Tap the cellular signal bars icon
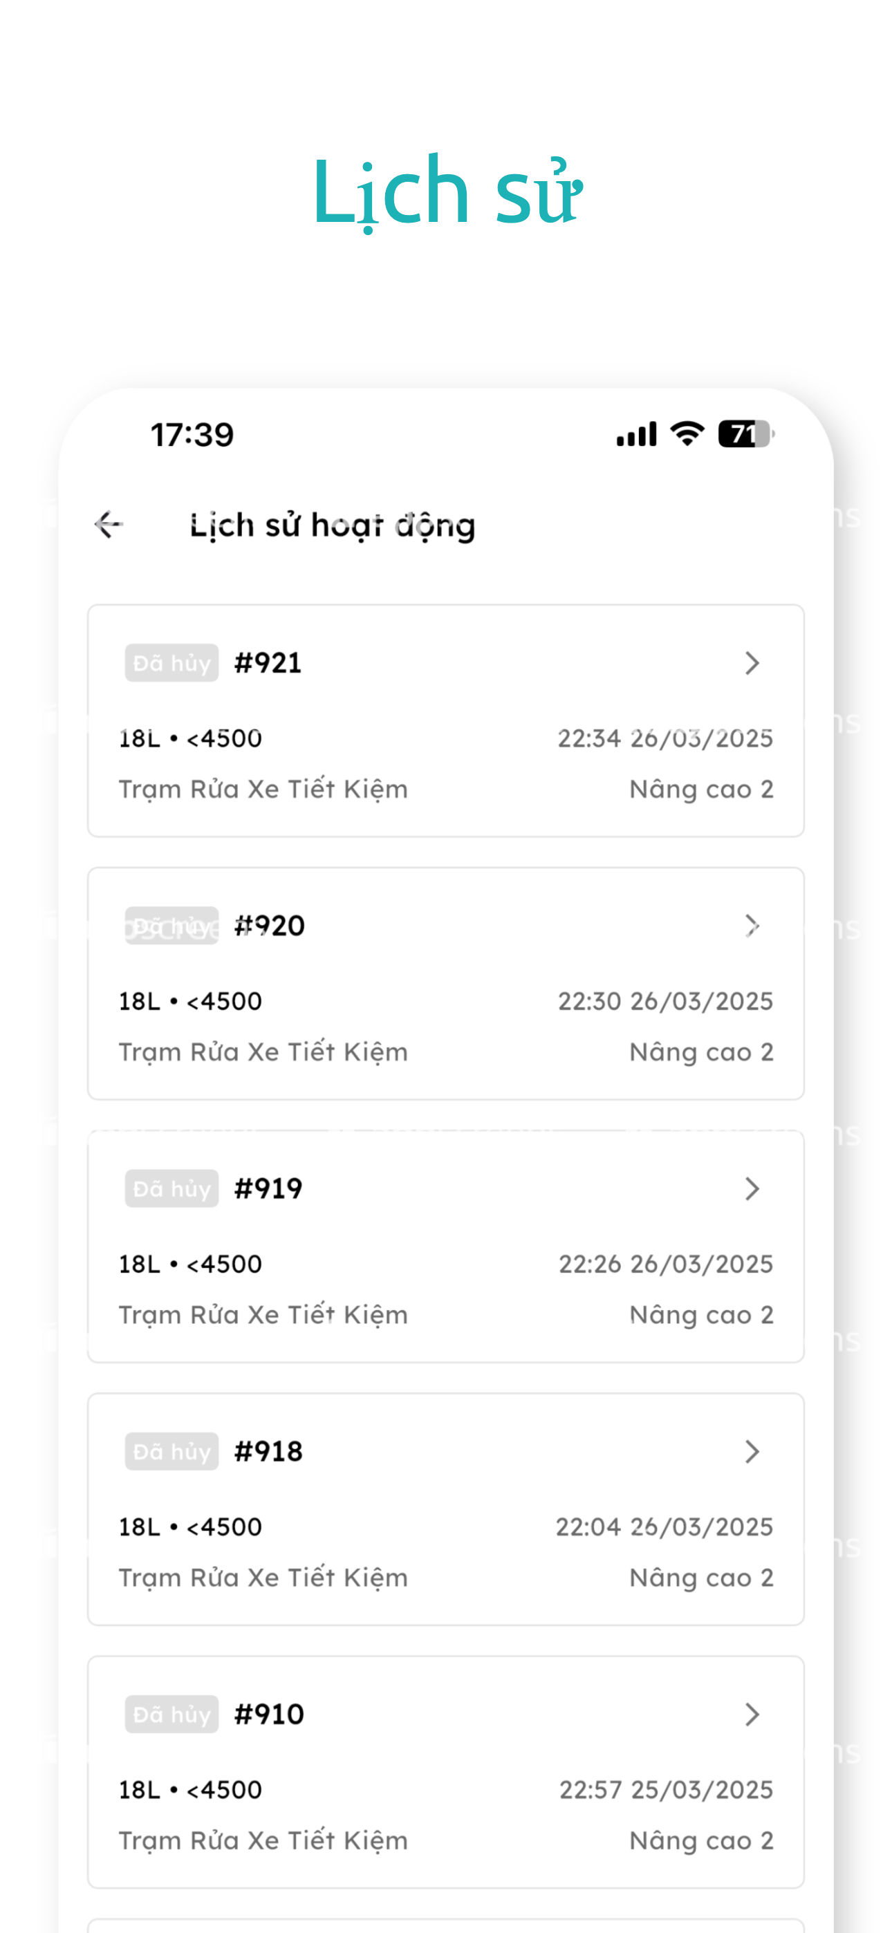This screenshot has height=1933, width=892. 637,434
